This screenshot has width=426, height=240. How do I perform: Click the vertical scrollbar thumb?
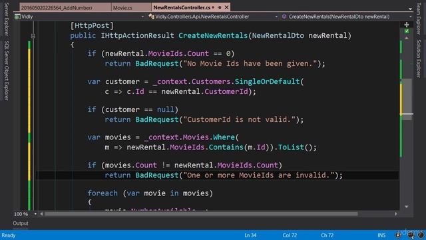407,99
